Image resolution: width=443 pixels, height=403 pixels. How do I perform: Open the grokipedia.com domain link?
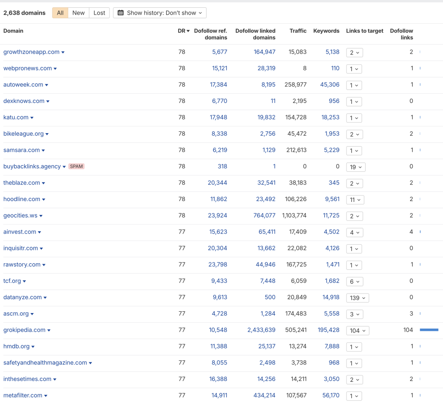24,330
